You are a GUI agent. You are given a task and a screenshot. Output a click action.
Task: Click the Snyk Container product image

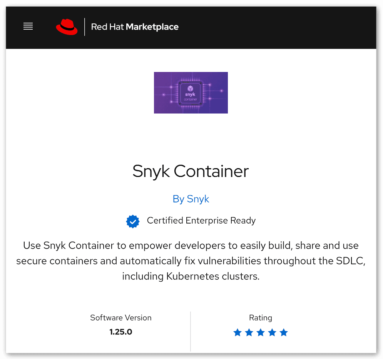[191, 93]
